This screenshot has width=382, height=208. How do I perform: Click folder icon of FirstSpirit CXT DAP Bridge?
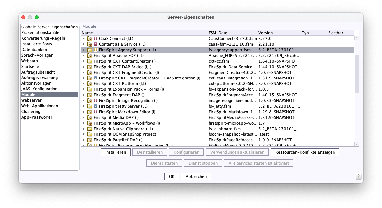coord(90,67)
